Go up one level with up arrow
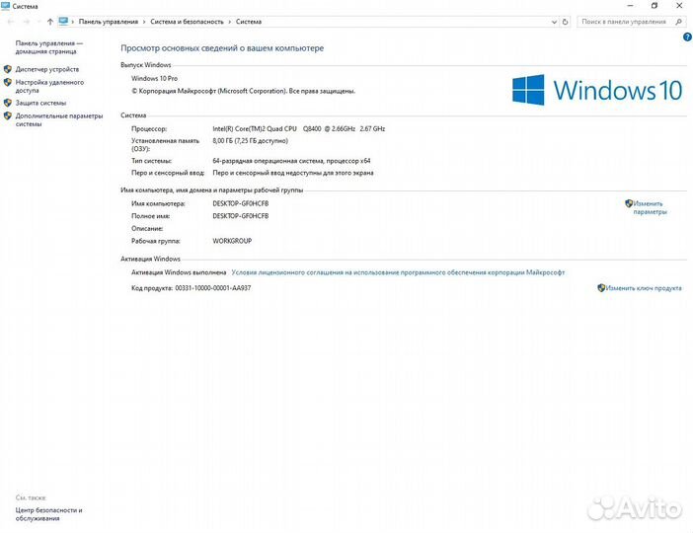Image resolution: width=693 pixels, height=533 pixels. [50, 22]
